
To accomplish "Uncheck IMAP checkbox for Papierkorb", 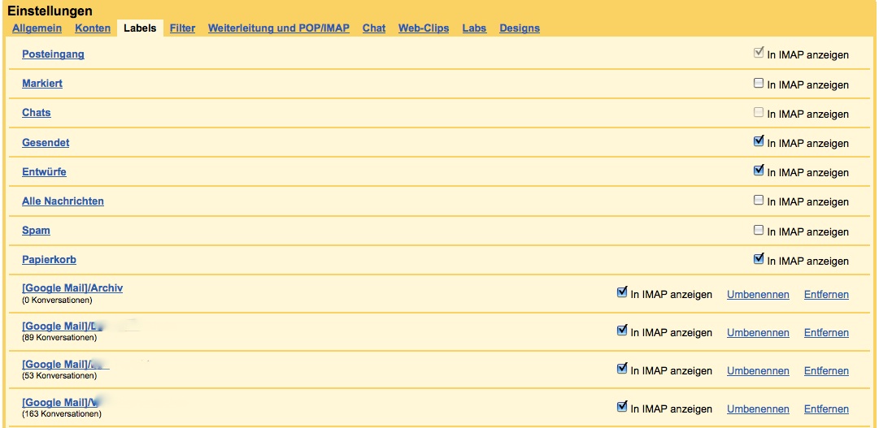I will pyautogui.click(x=759, y=259).
